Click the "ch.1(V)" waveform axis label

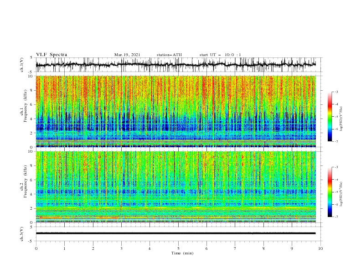(22, 65)
